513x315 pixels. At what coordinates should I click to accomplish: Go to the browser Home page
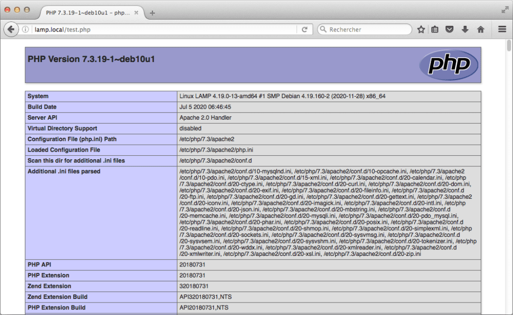click(x=480, y=29)
